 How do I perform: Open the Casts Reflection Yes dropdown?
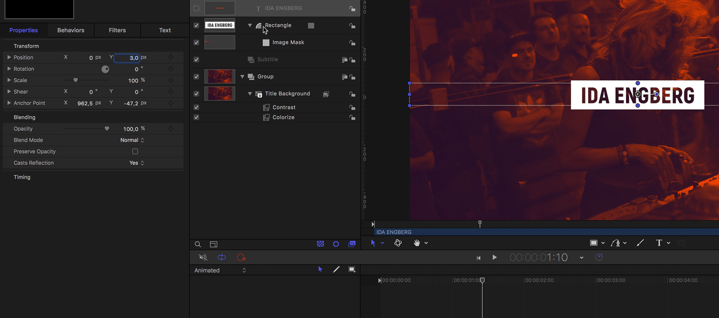137,163
